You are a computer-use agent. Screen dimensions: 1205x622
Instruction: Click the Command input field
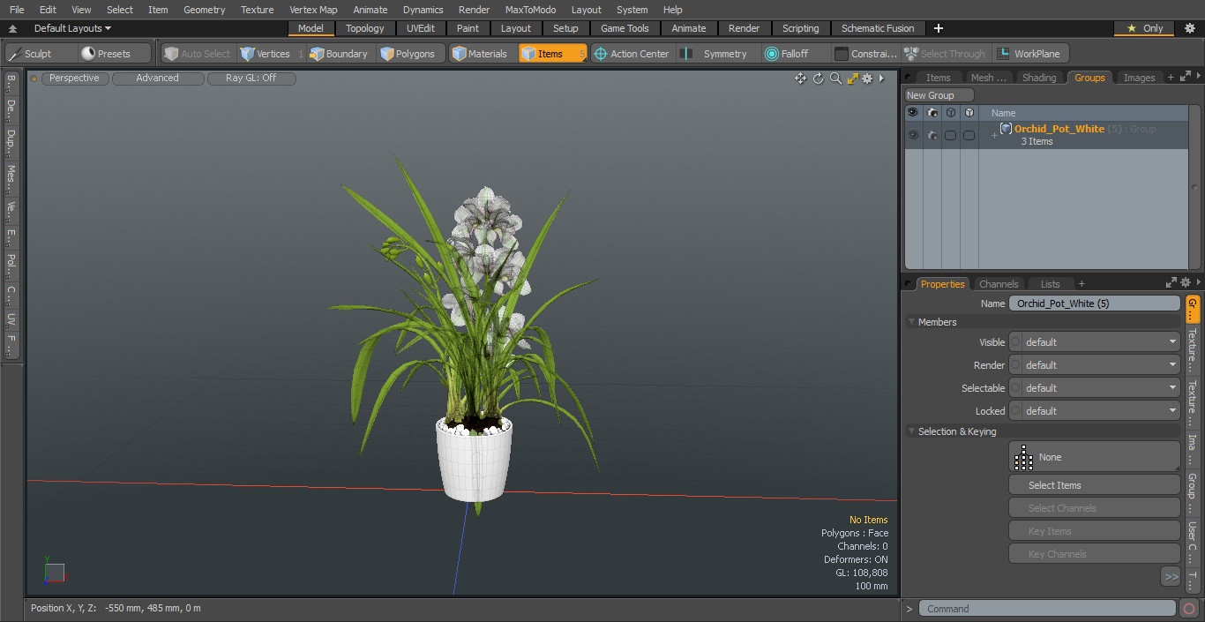pos(1047,609)
